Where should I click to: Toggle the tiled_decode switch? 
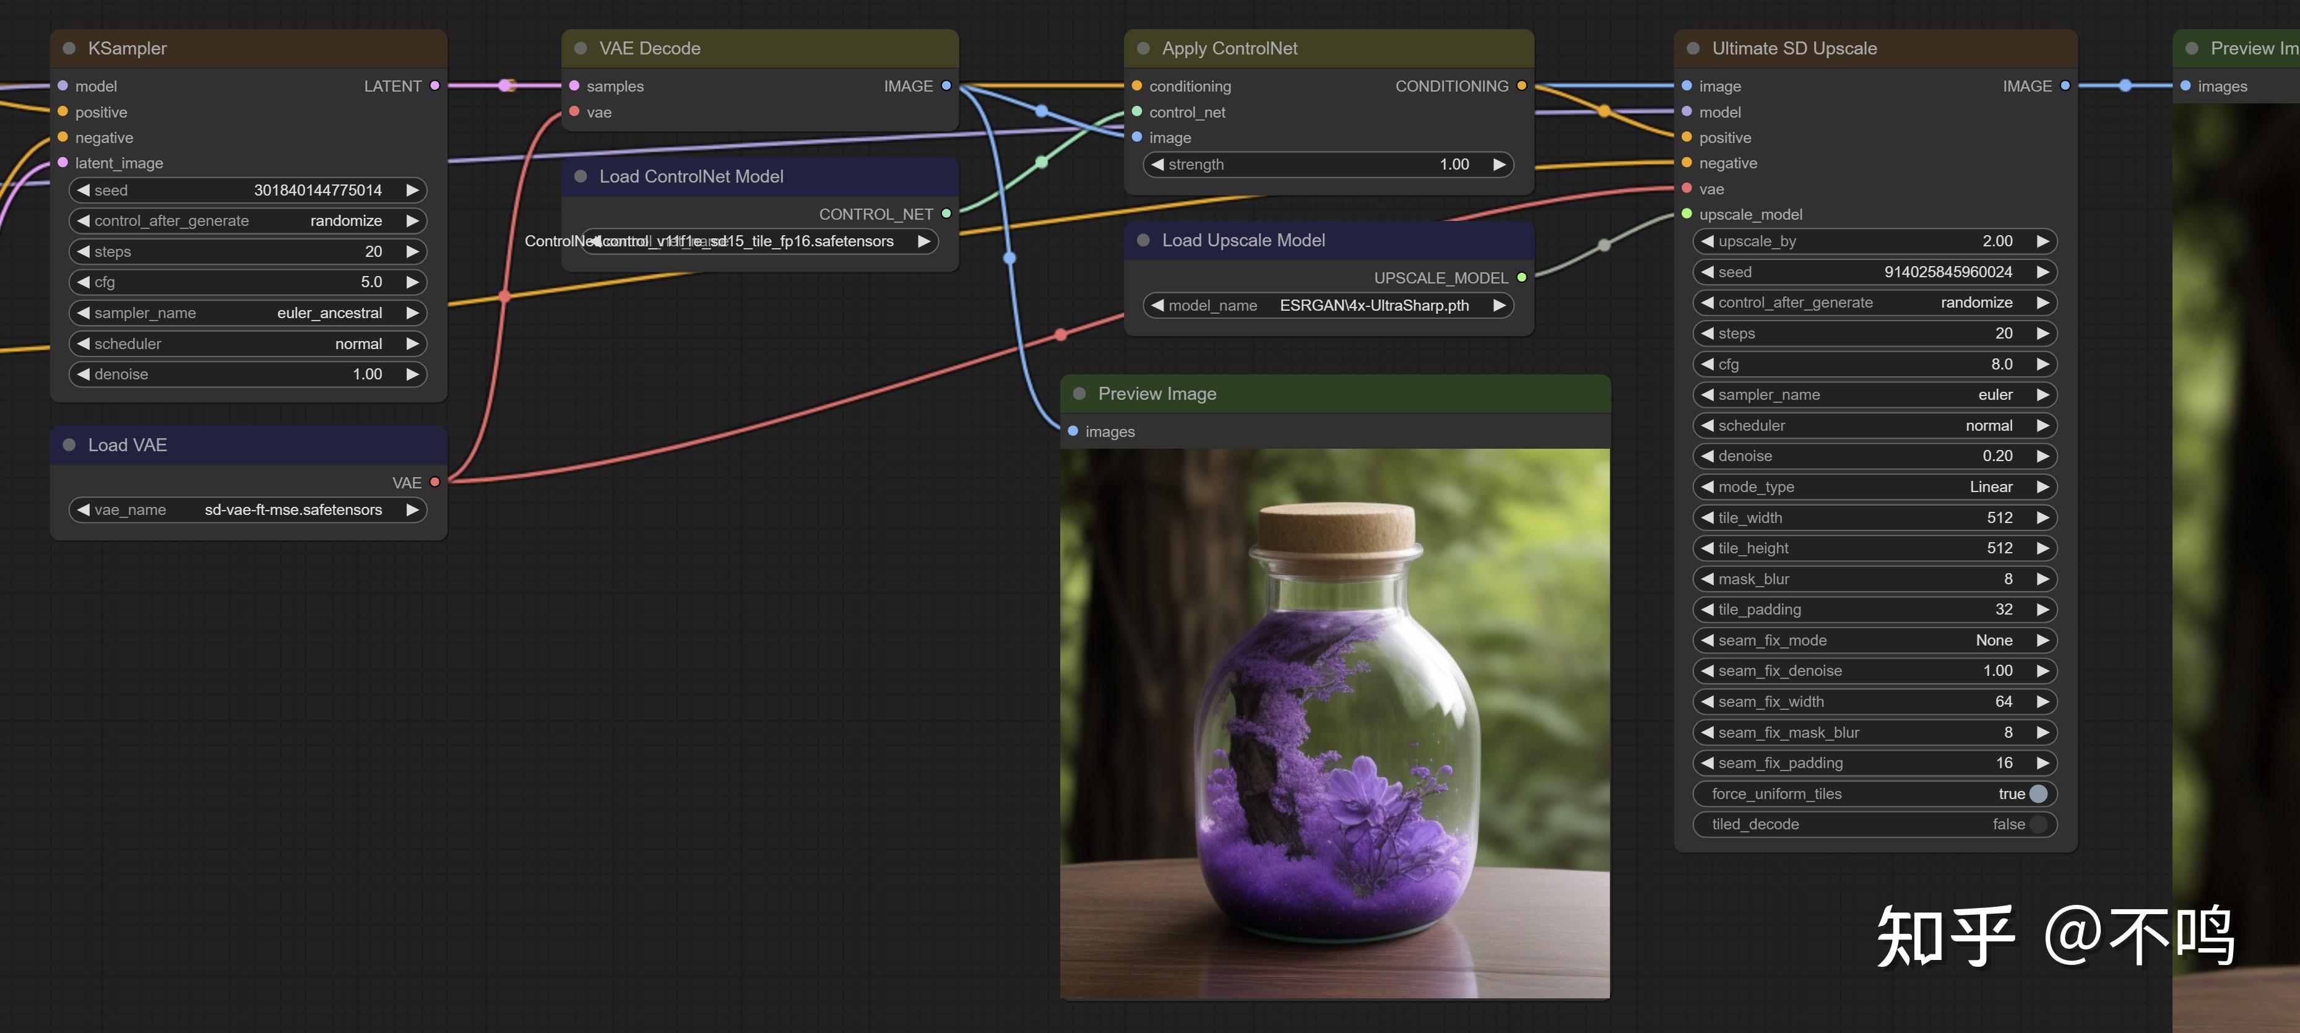click(x=2038, y=824)
